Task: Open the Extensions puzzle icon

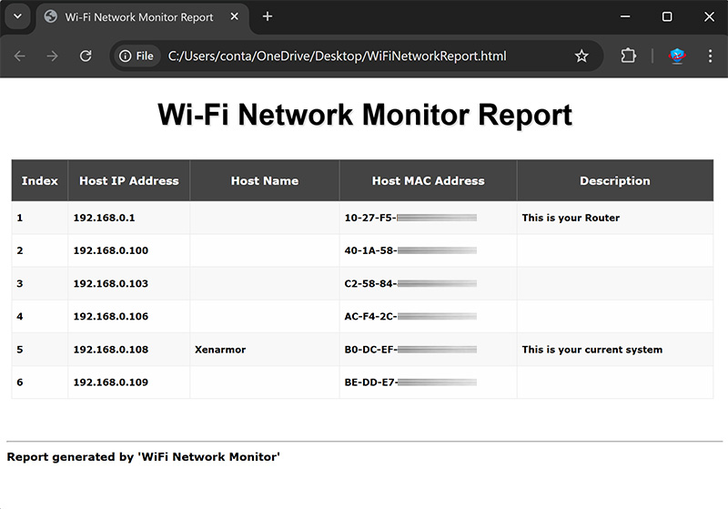Action: point(628,56)
